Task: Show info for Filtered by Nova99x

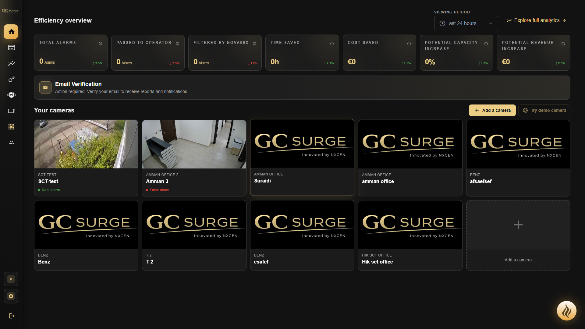Action: pyautogui.click(x=254, y=44)
